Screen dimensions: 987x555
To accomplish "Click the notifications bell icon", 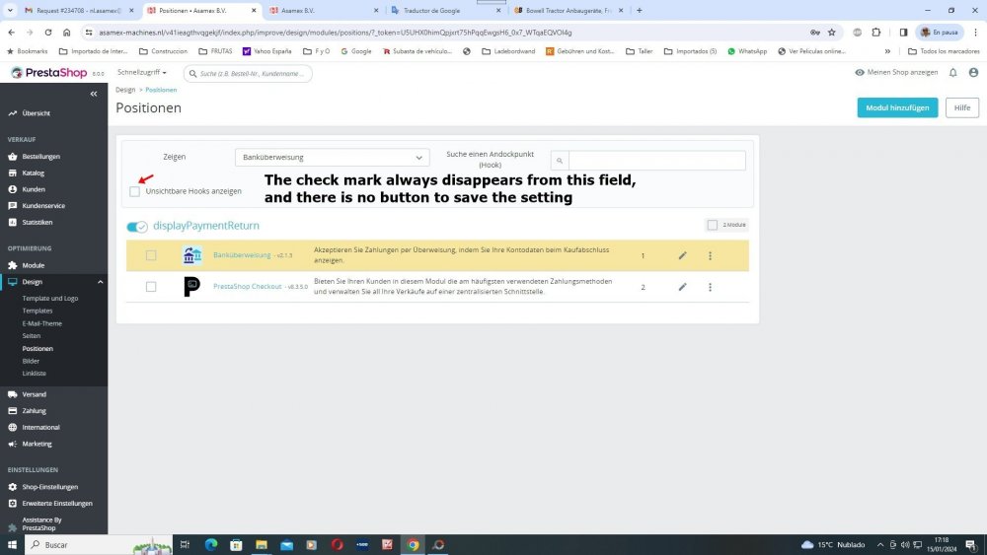I will click(x=953, y=73).
